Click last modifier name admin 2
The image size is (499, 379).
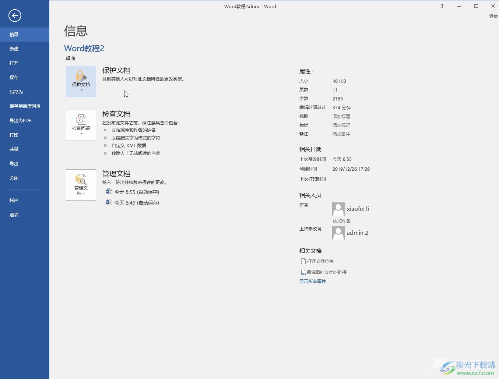tap(358, 233)
